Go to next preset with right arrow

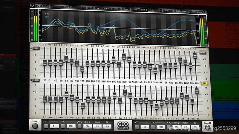pyautogui.click(x=98, y=8)
